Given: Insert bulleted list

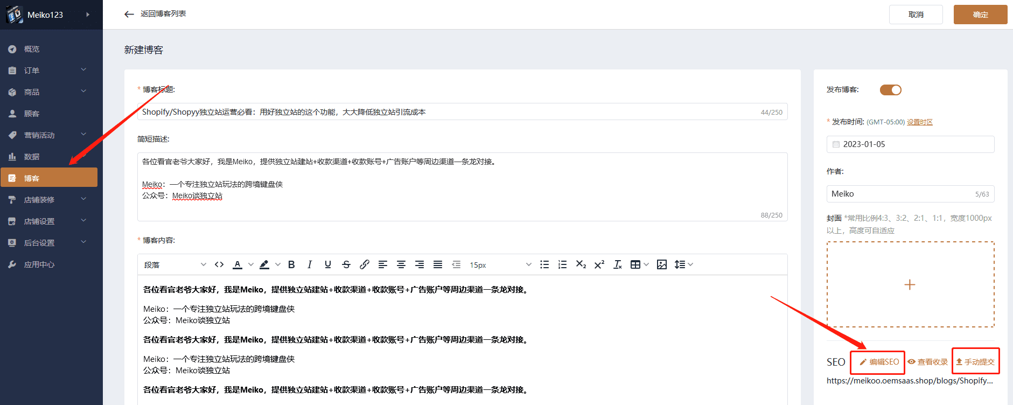Looking at the screenshot, I should tap(544, 264).
